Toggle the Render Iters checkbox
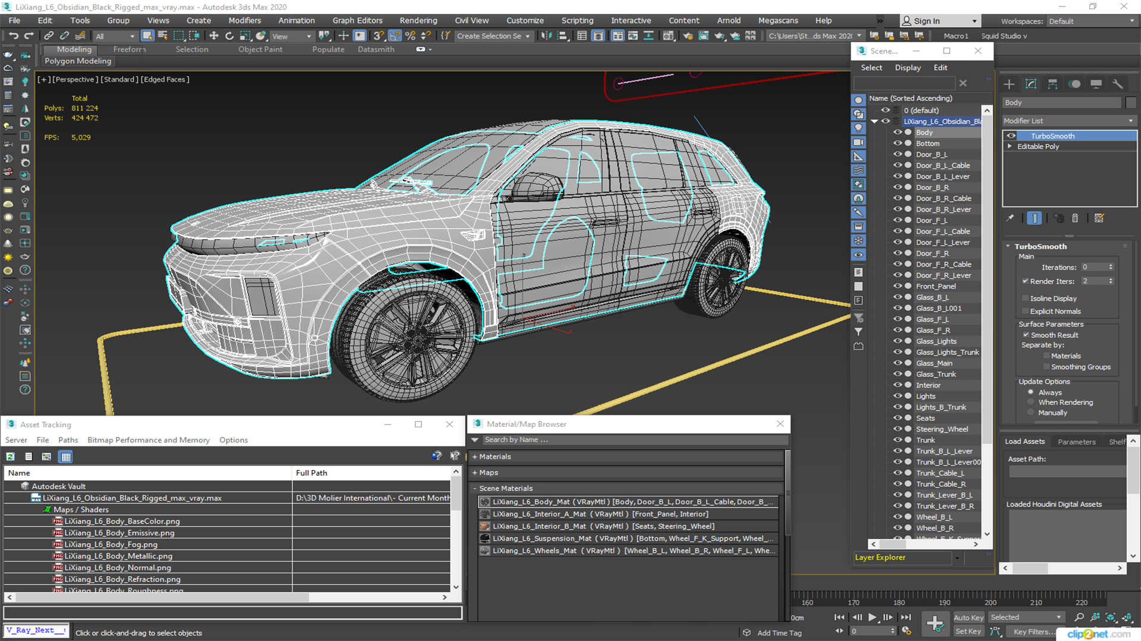 tap(1025, 281)
